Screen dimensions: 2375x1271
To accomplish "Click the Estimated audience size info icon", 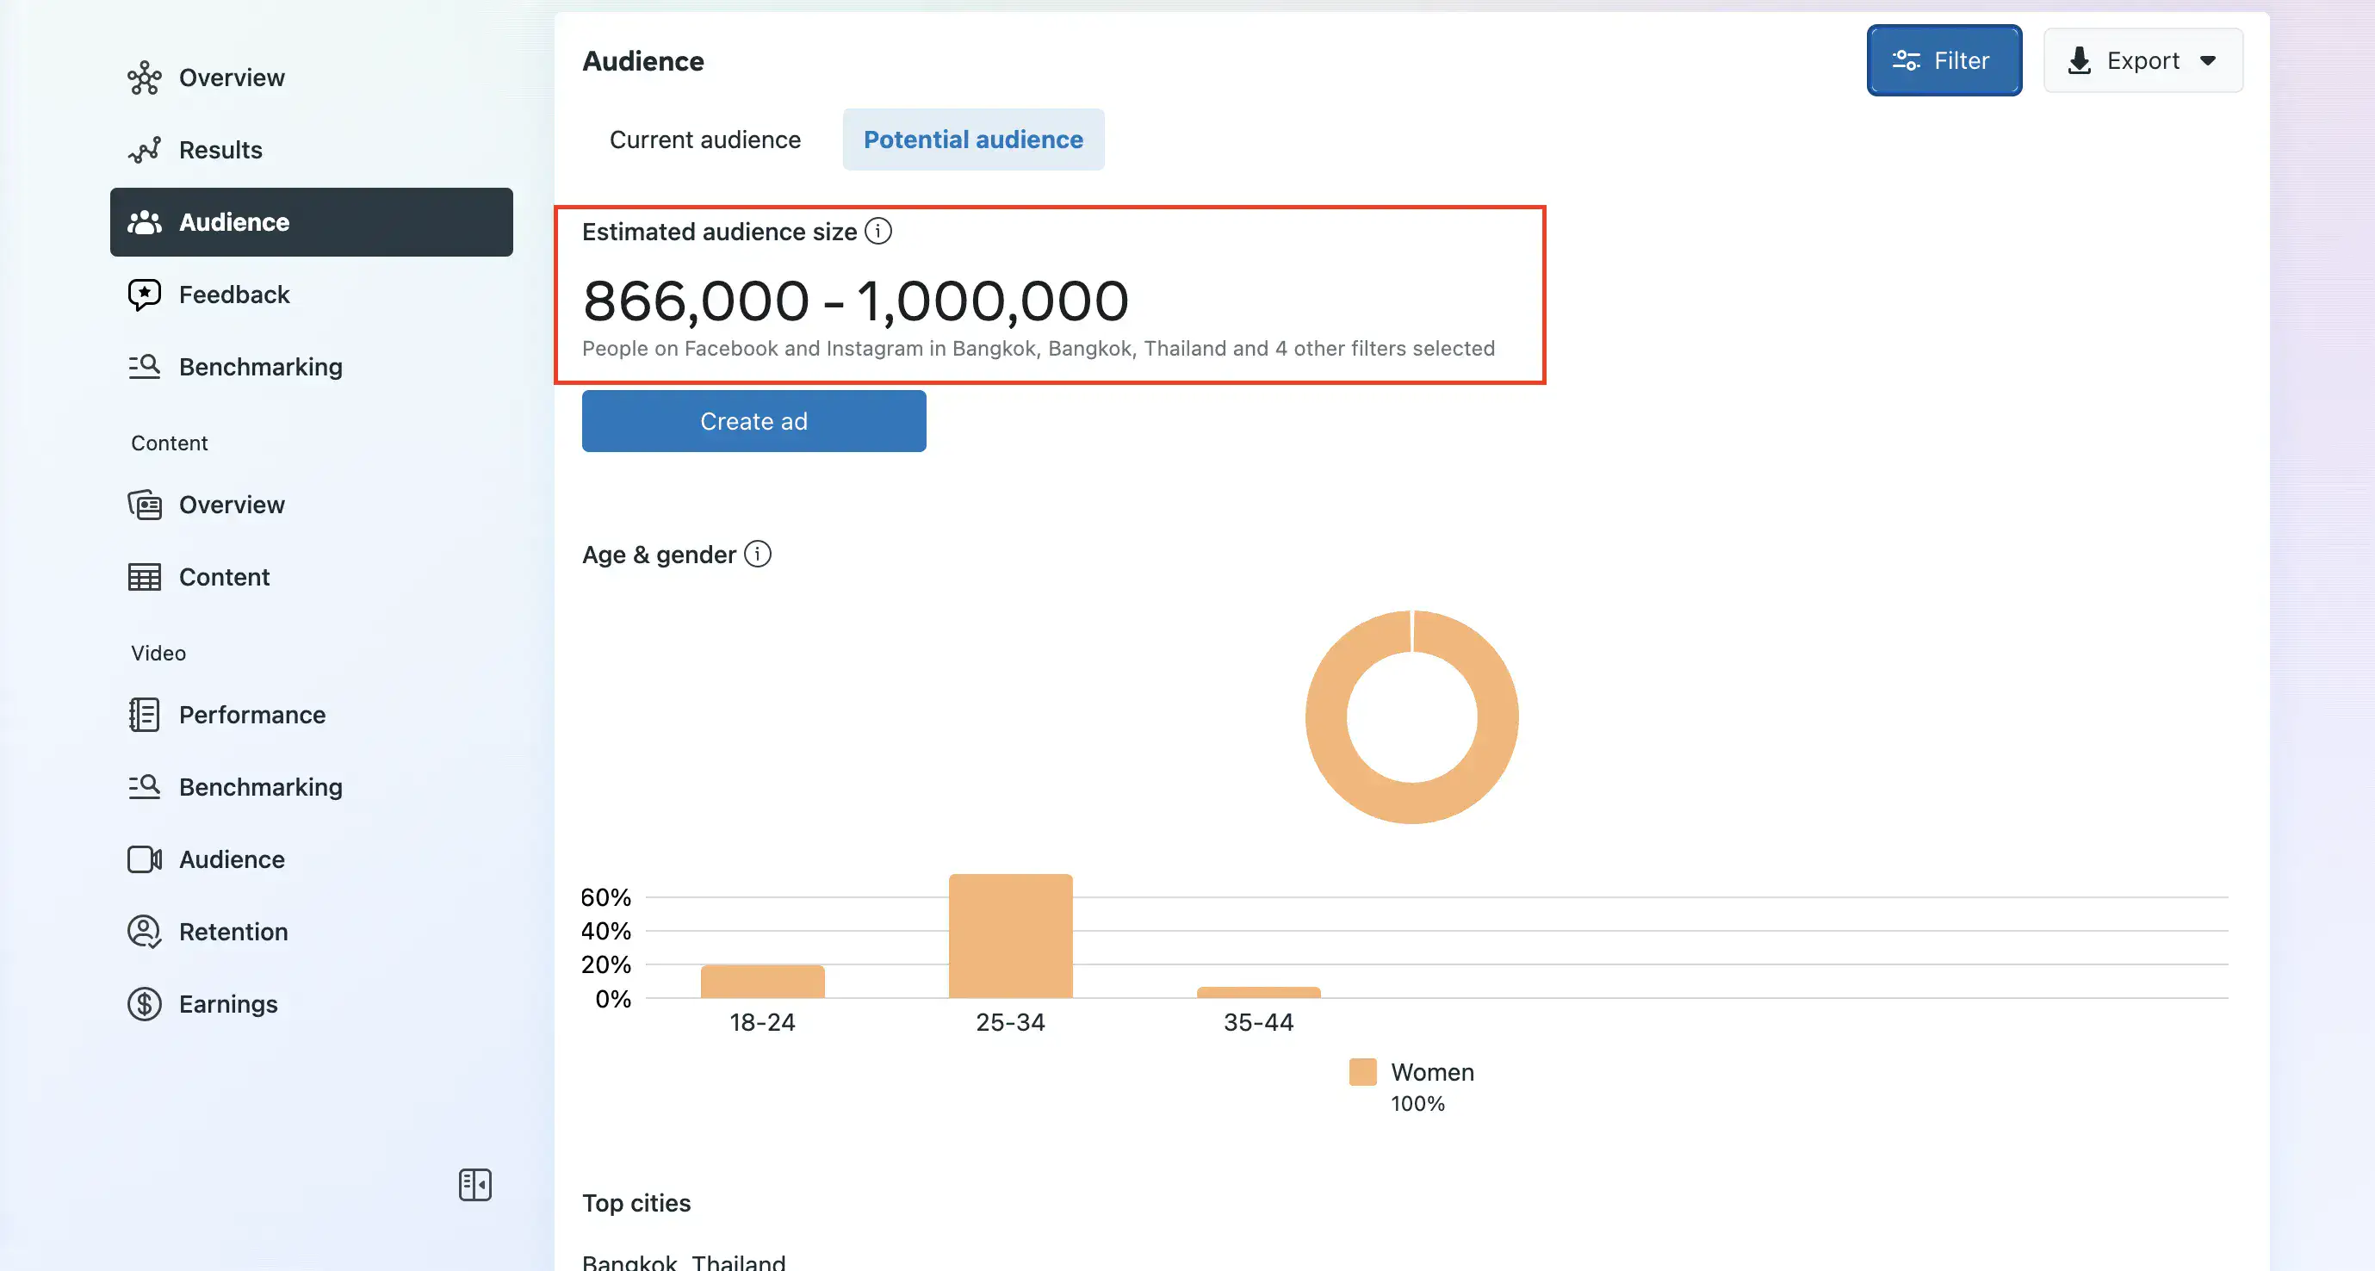I will pyautogui.click(x=879, y=232).
